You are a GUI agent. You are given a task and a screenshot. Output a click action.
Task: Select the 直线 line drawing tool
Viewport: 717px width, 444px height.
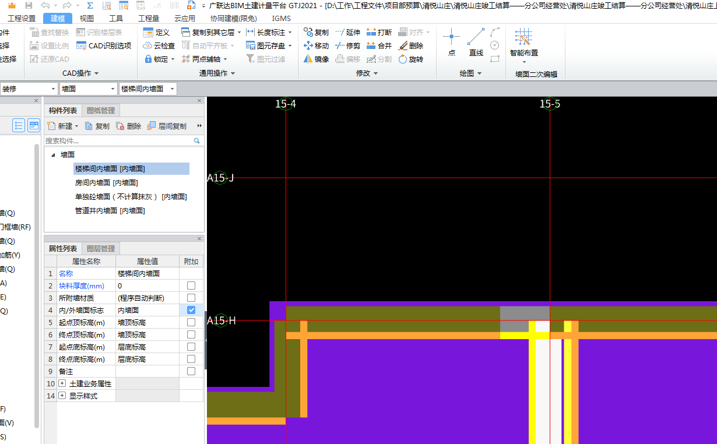[476, 42]
